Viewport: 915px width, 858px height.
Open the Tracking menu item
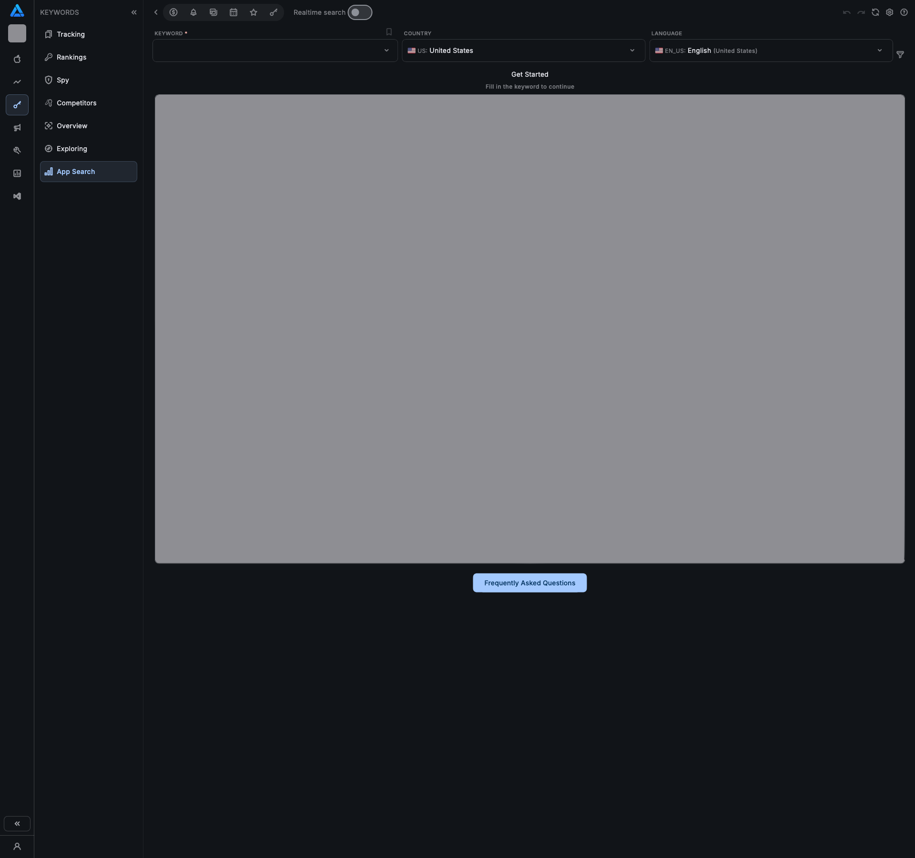71,34
